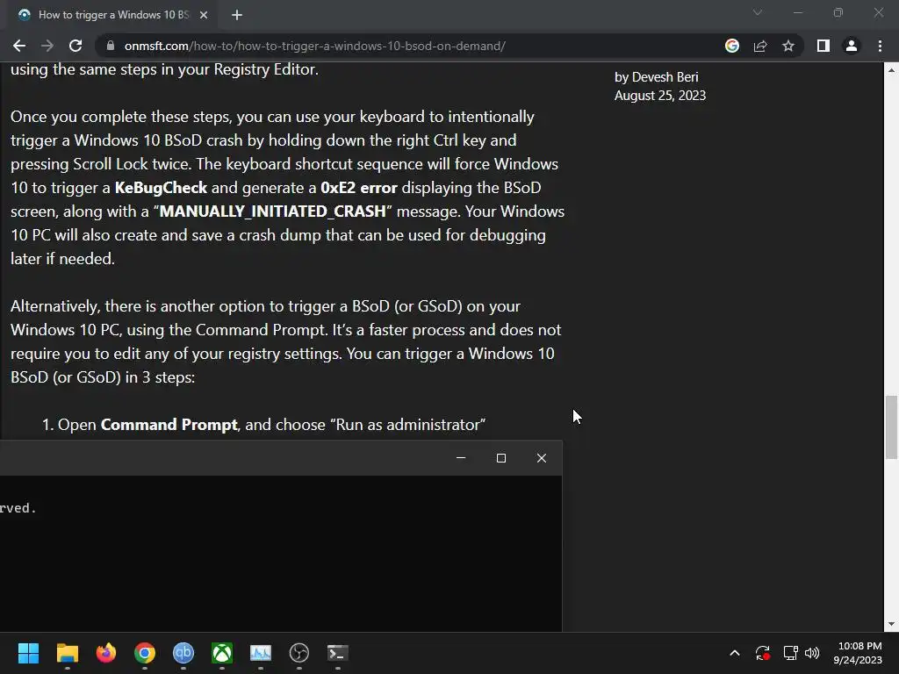Toggle Chrome side panel
899x674 pixels.
[823, 46]
